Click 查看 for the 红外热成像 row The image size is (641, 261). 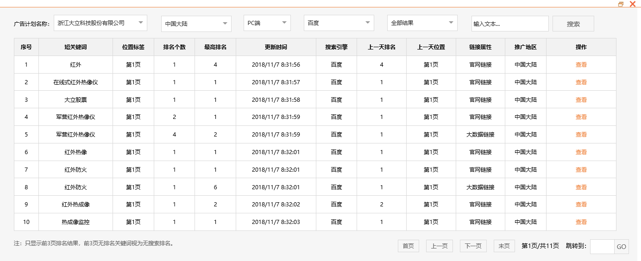(581, 205)
